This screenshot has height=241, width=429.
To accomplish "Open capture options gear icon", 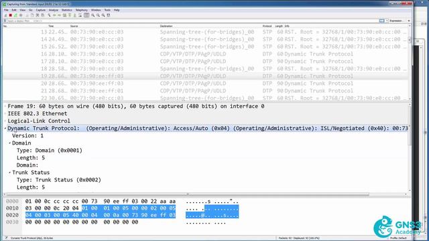I will coord(21,15).
